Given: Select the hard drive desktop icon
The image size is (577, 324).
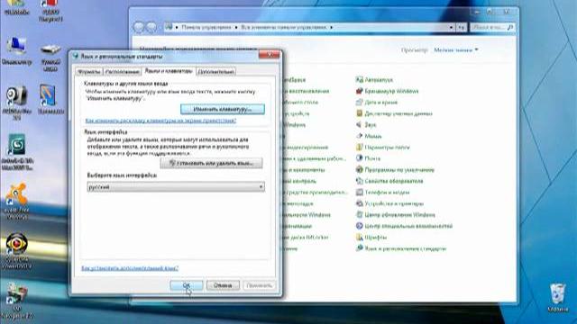Looking at the screenshot, I should coord(50,57).
